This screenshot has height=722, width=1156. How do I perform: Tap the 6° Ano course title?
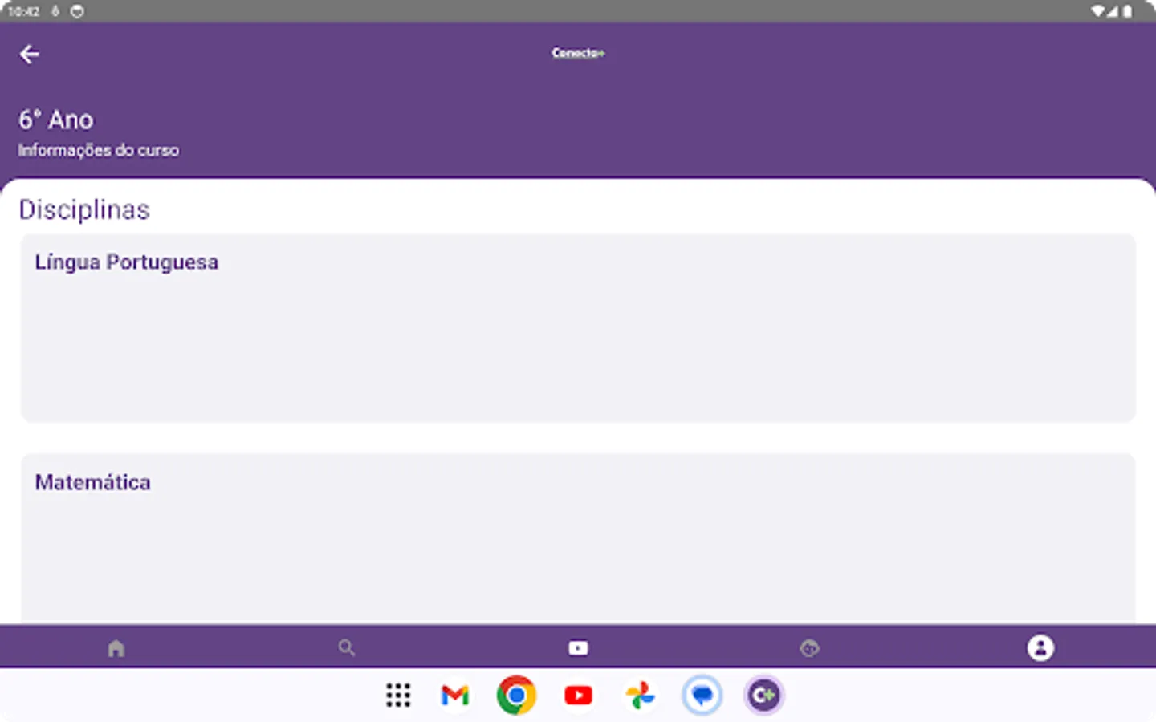[x=56, y=120]
